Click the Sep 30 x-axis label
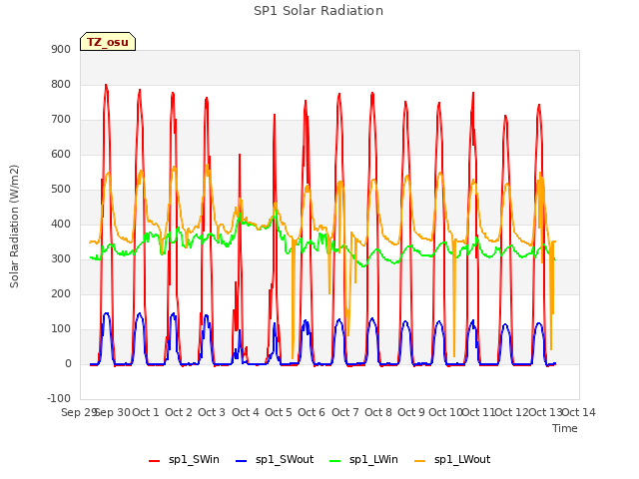This screenshot has width=639, height=479. (x=113, y=412)
